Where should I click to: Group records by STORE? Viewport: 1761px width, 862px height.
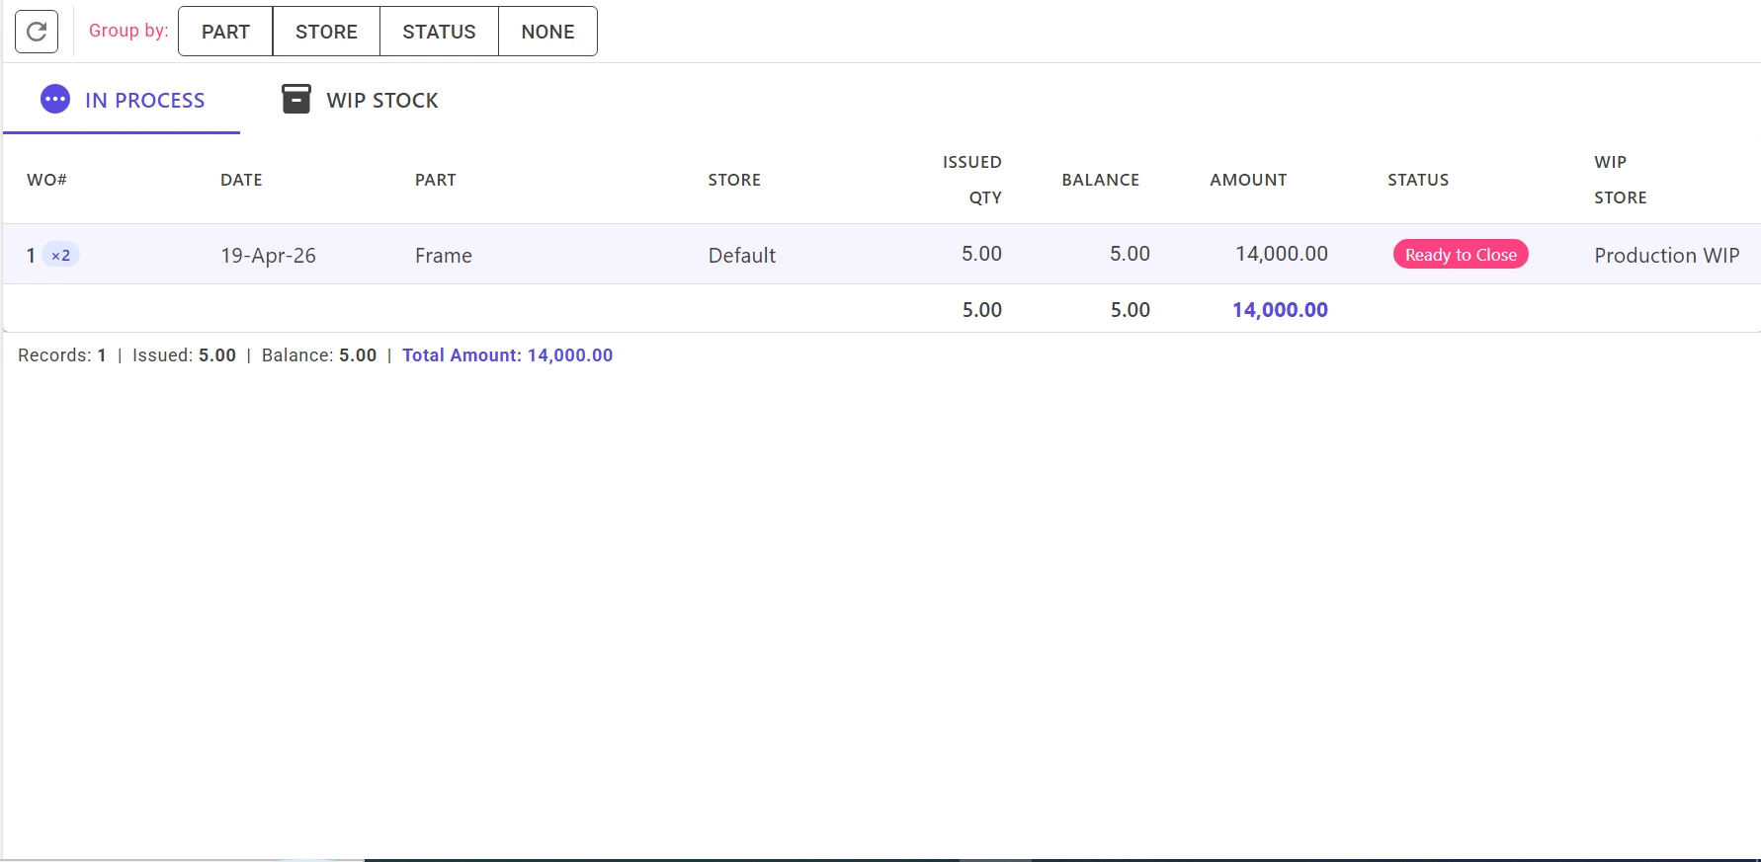point(326,32)
